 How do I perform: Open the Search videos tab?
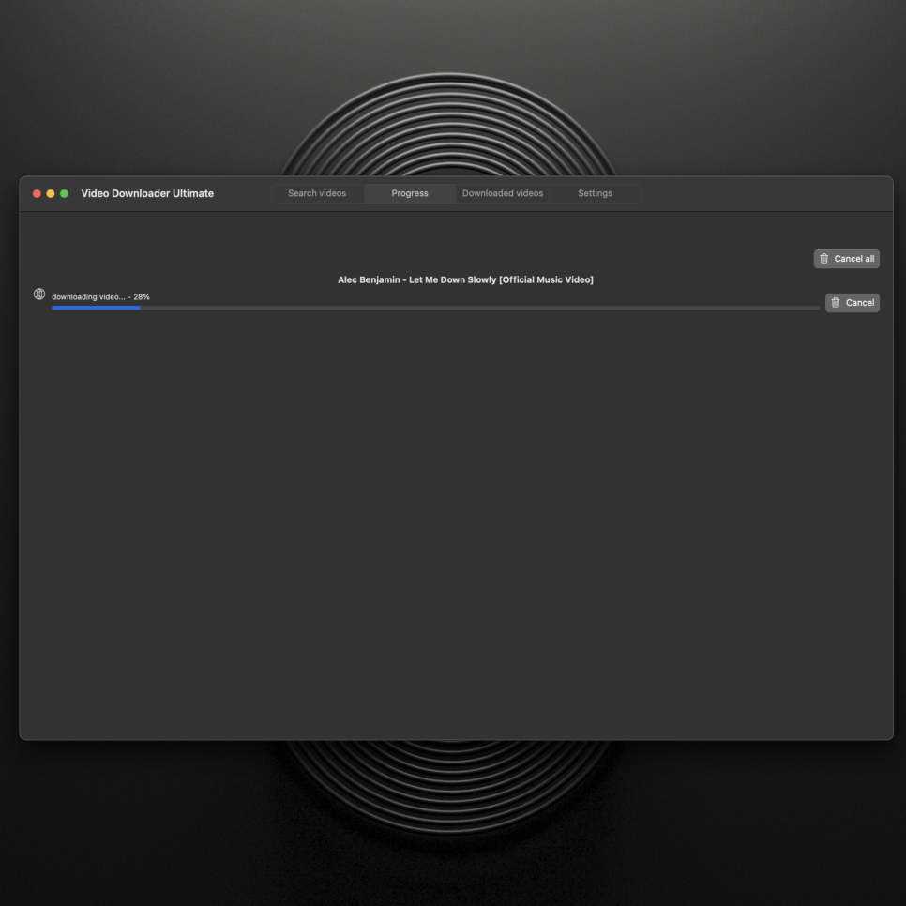click(x=317, y=193)
